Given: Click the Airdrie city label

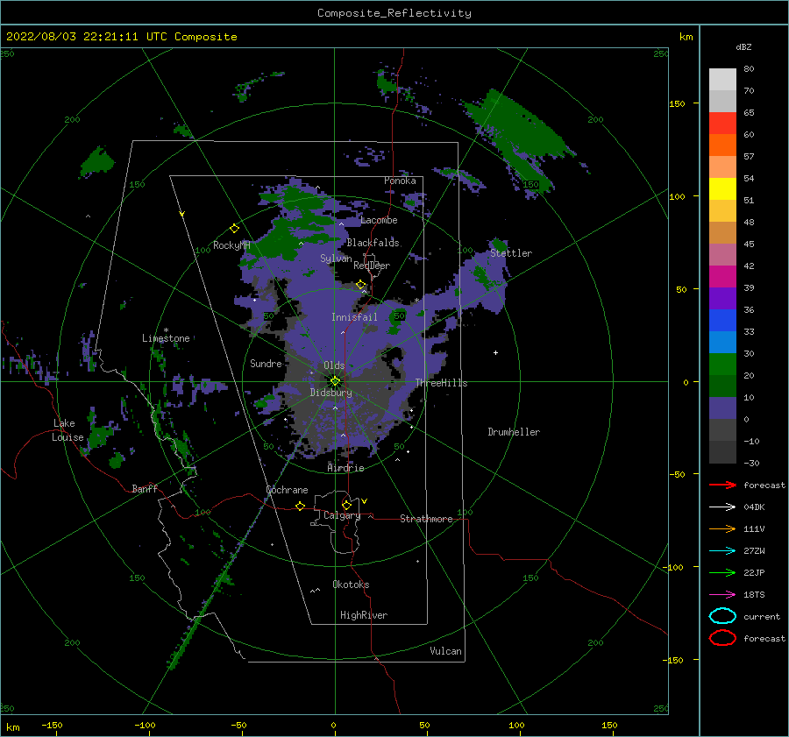Looking at the screenshot, I should (345, 468).
